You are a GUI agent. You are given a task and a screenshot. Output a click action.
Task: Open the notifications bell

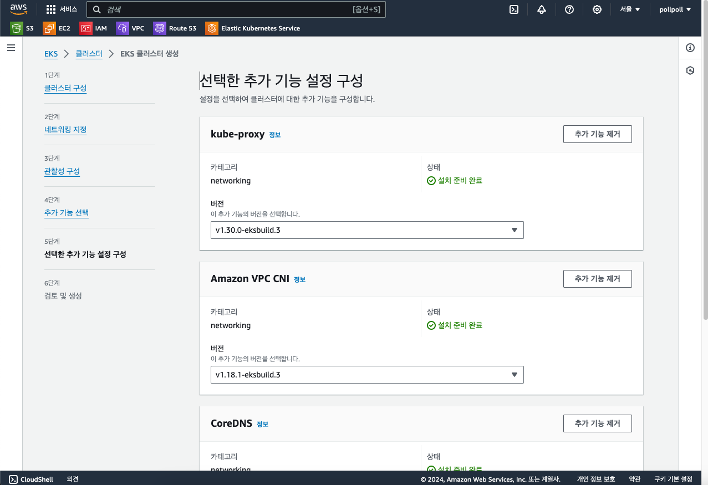tap(542, 9)
